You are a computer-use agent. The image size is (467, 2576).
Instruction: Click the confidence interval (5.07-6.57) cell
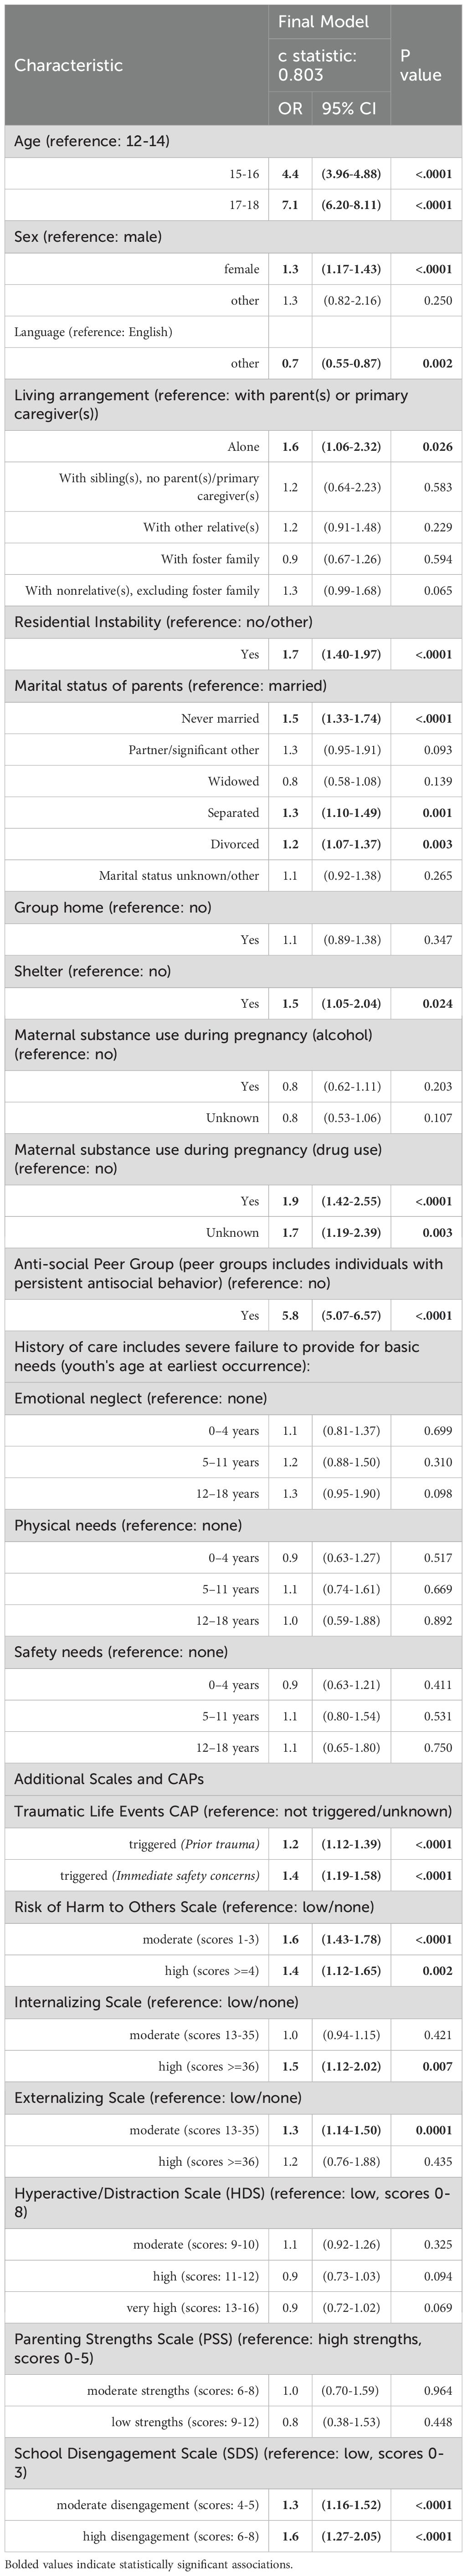pyautogui.click(x=351, y=1316)
